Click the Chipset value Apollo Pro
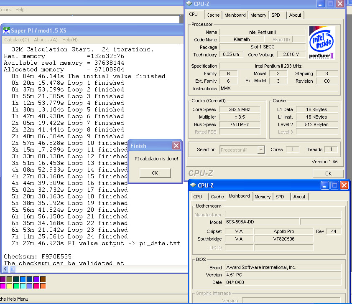The image size is (352, 304). coord(284,231)
